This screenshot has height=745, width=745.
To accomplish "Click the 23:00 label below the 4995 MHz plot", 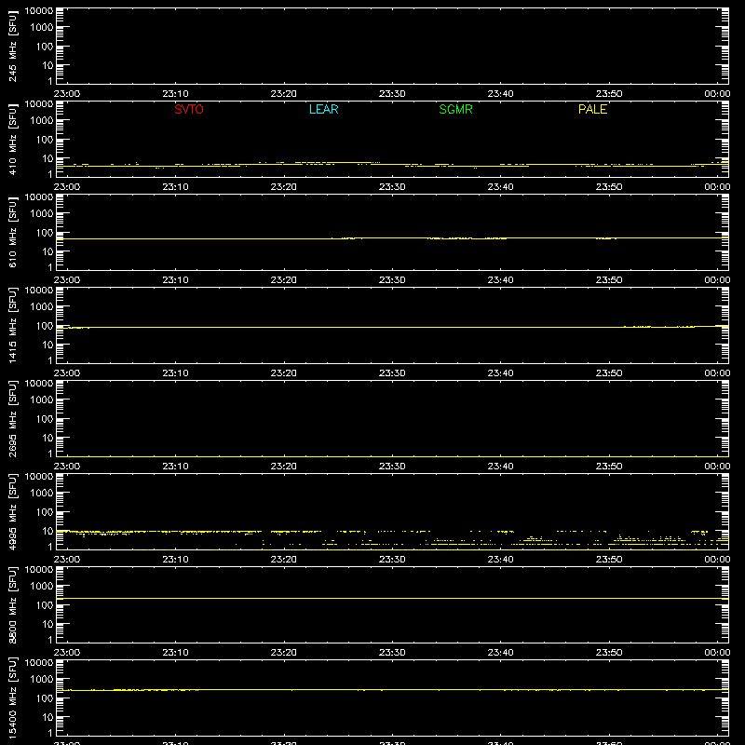I will [x=67, y=560].
